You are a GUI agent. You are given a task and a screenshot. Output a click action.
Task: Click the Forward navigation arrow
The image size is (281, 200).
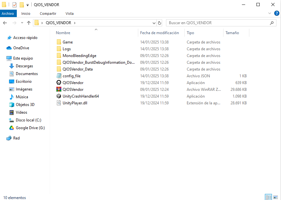(x=14, y=23)
